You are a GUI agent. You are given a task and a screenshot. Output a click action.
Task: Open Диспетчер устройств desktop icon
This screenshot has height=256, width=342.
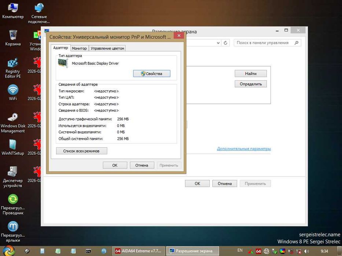[x=13, y=177]
